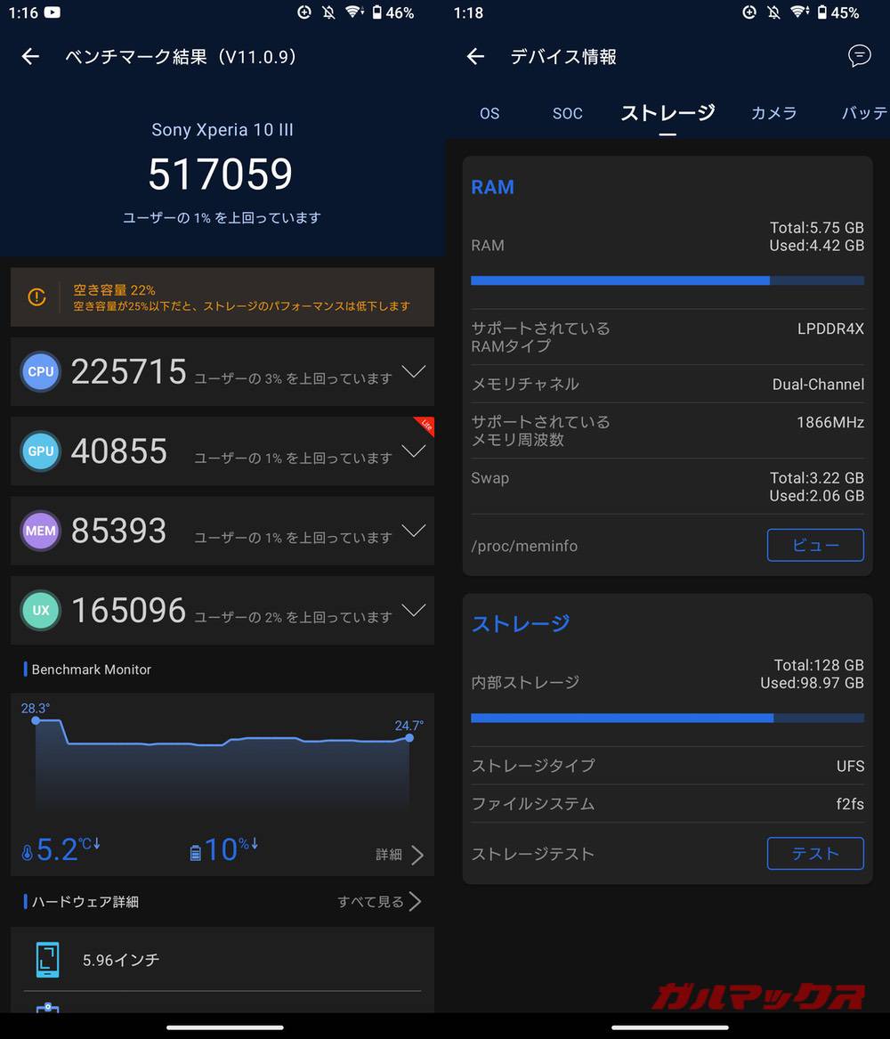890x1039 pixels.
Task: Click the internal storage usage progress bar
Action: tap(667, 718)
